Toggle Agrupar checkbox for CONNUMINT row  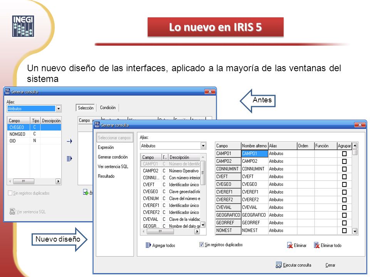click(x=344, y=169)
